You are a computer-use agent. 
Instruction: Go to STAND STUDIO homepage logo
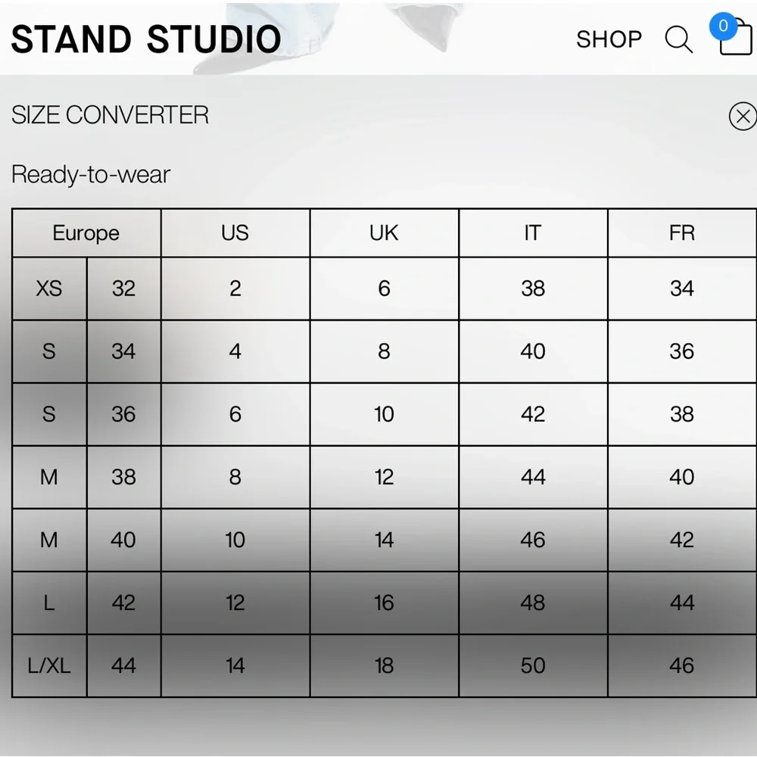146,39
